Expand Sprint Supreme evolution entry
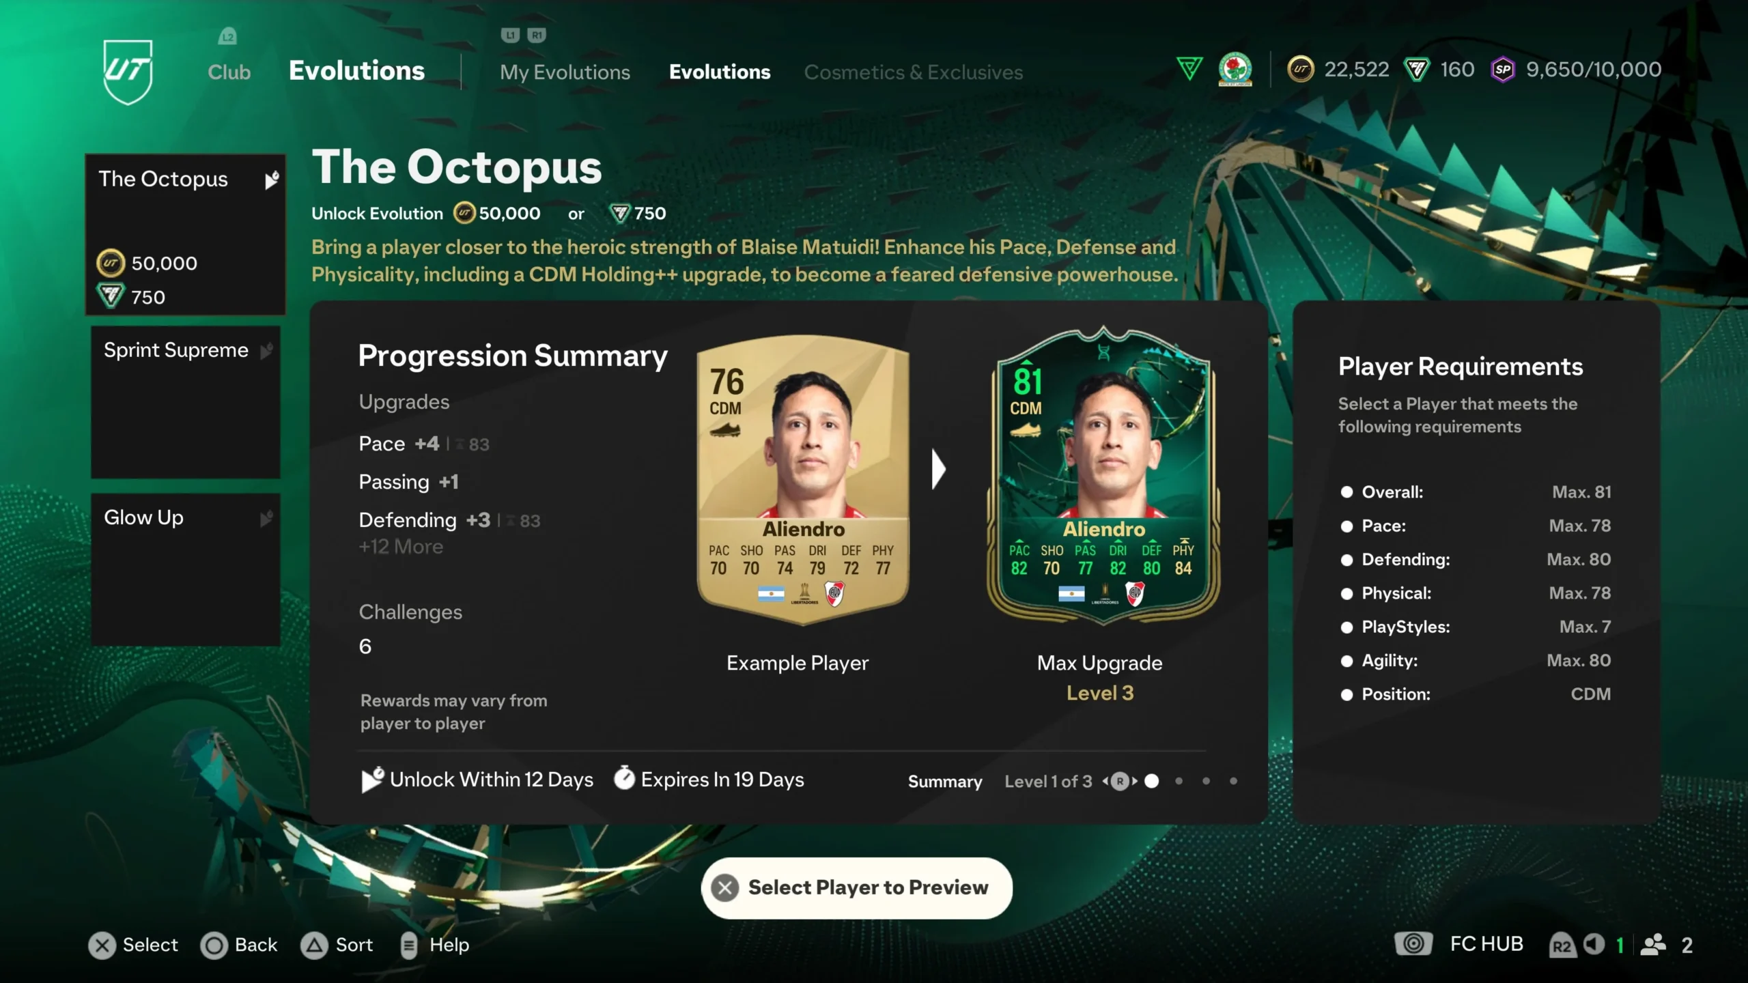Image resolution: width=1748 pixels, height=983 pixels. pos(185,401)
